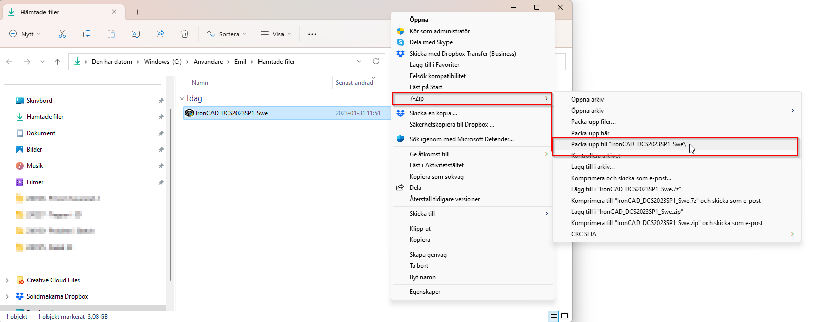Viewport: 825px width, 322px height.
Task: Click the Forward navigation arrow
Action: pyautogui.click(x=27, y=62)
